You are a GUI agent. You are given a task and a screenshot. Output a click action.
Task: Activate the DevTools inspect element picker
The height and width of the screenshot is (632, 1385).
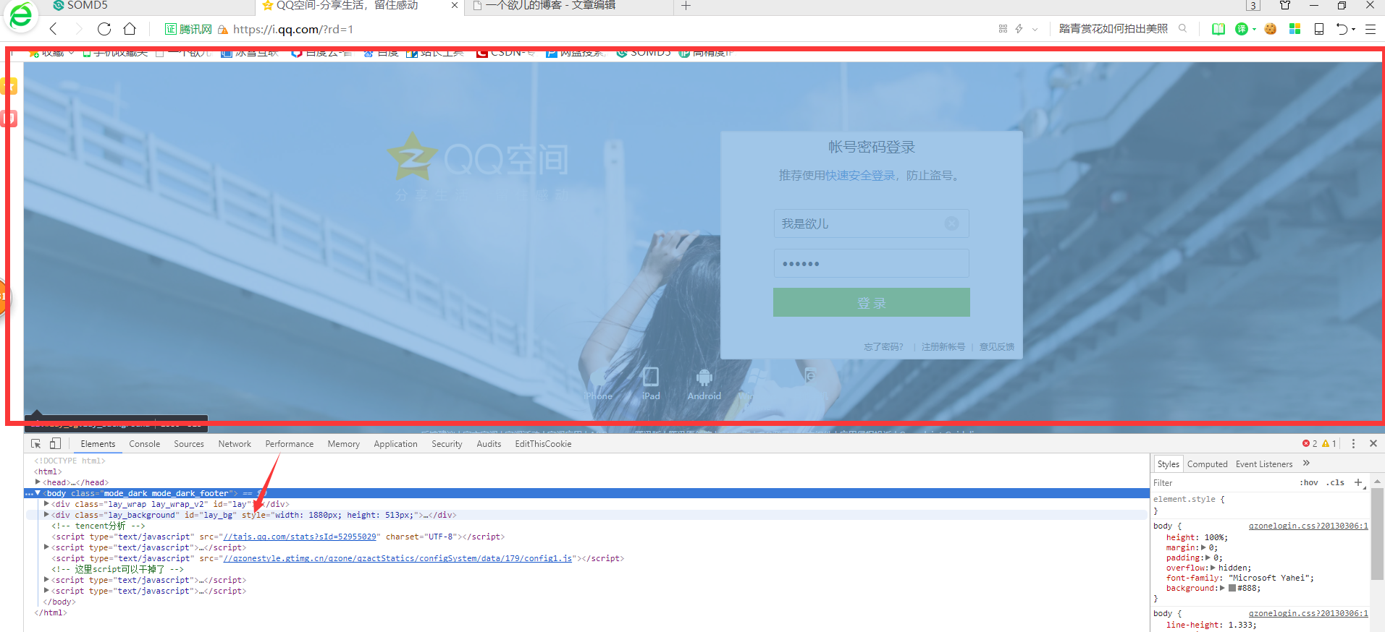[35, 444]
